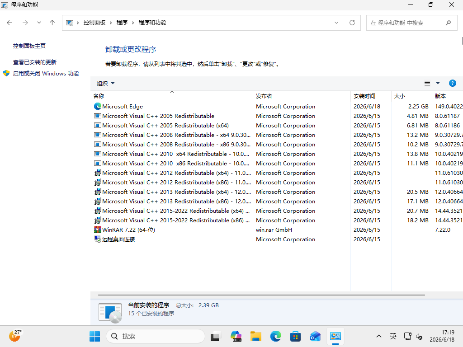Select 远程桌面连接 program icon
Viewport: 463px width, 347px height.
pyautogui.click(x=98, y=239)
